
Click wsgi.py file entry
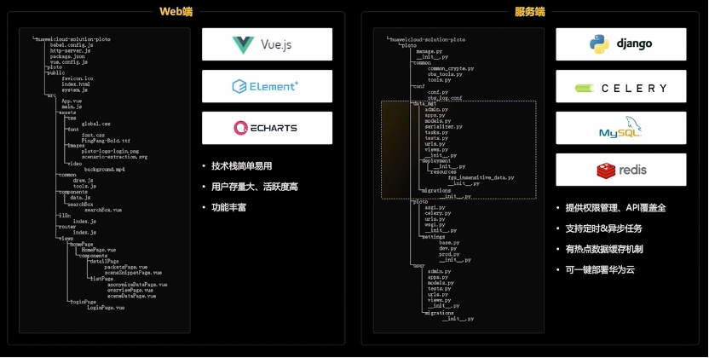click(435, 225)
